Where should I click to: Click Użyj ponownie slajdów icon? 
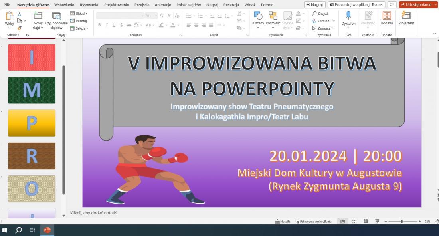click(56, 16)
